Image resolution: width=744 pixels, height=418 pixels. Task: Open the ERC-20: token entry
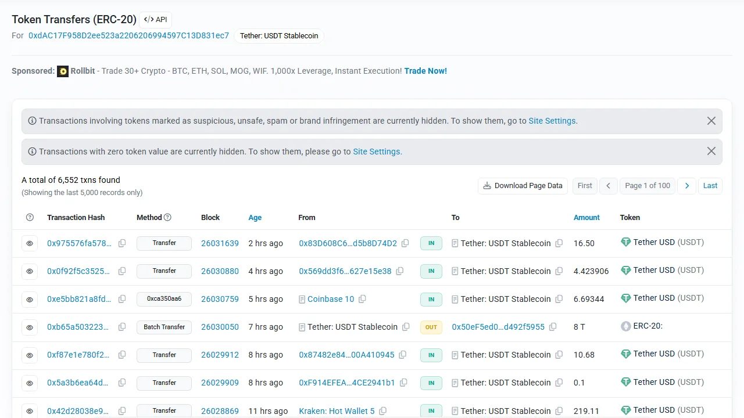click(x=642, y=326)
